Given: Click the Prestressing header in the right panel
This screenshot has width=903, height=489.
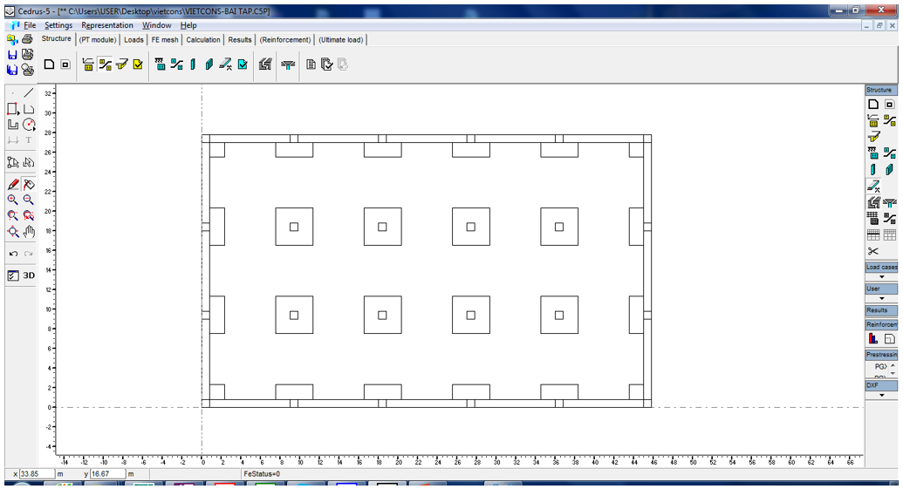Looking at the screenshot, I should [881, 355].
